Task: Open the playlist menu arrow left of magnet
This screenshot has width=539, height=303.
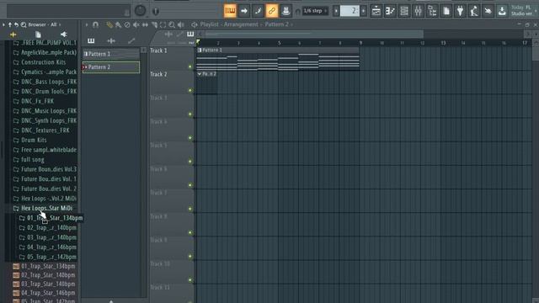Action: click(86, 24)
